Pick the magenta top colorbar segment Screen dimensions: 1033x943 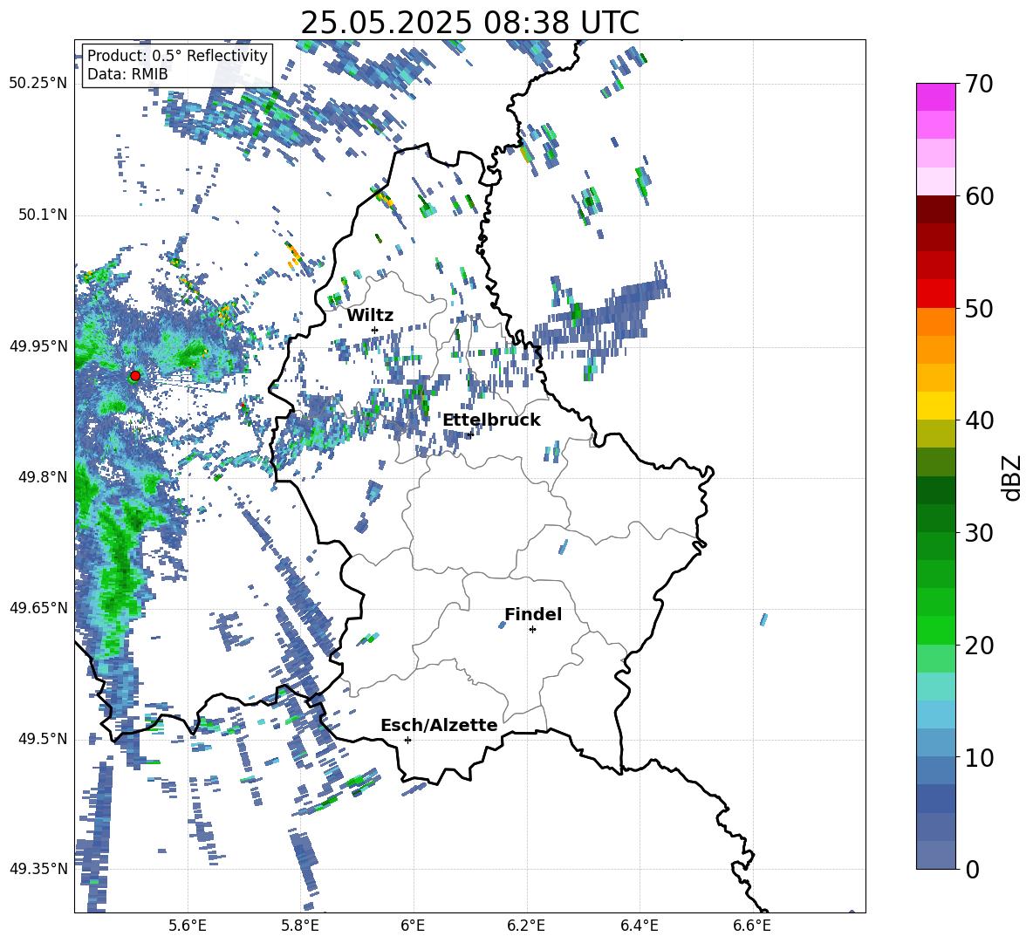click(x=935, y=97)
